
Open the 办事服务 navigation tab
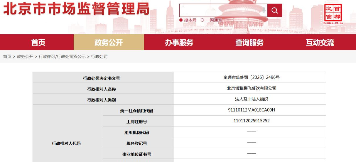point(179,43)
